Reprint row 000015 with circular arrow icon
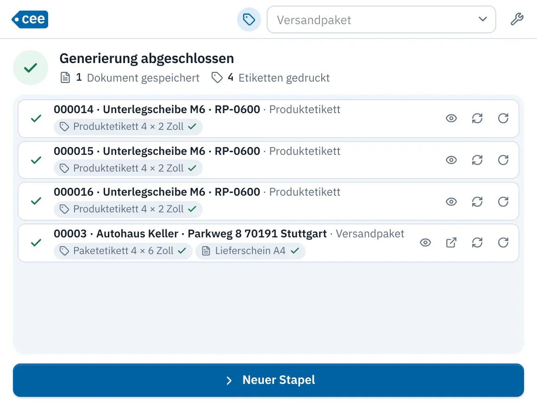Viewport: 537px width, 408px height. click(x=503, y=160)
